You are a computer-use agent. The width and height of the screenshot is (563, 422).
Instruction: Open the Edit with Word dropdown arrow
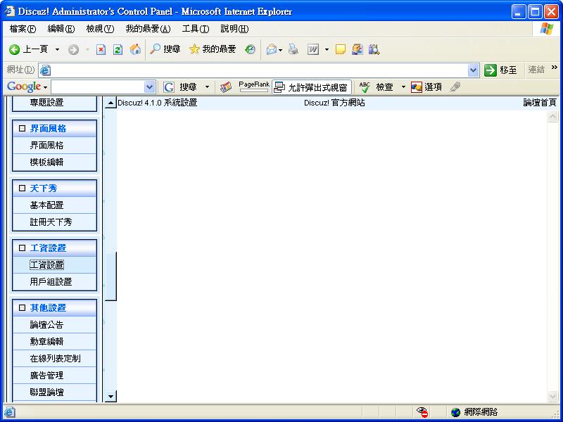327,49
